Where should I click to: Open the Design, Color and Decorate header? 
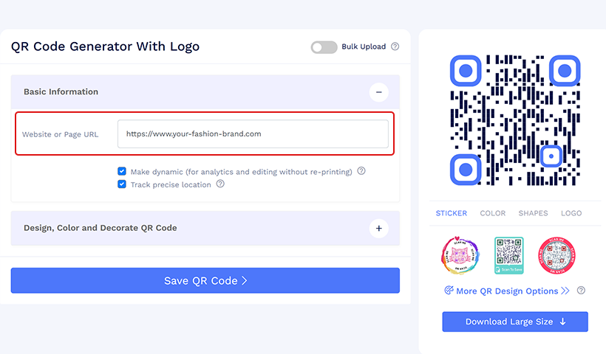[101, 229]
